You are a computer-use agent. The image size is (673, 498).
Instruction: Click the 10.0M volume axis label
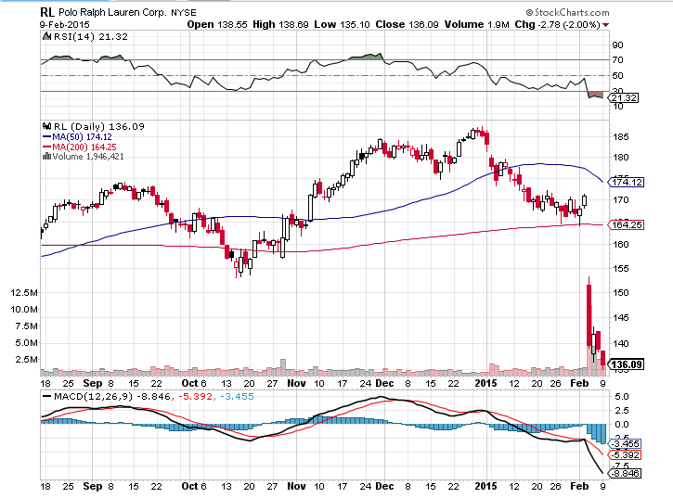(x=24, y=309)
